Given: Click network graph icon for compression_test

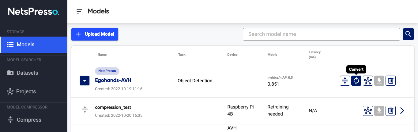Looking at the screenshot, I should pos(368,111).
